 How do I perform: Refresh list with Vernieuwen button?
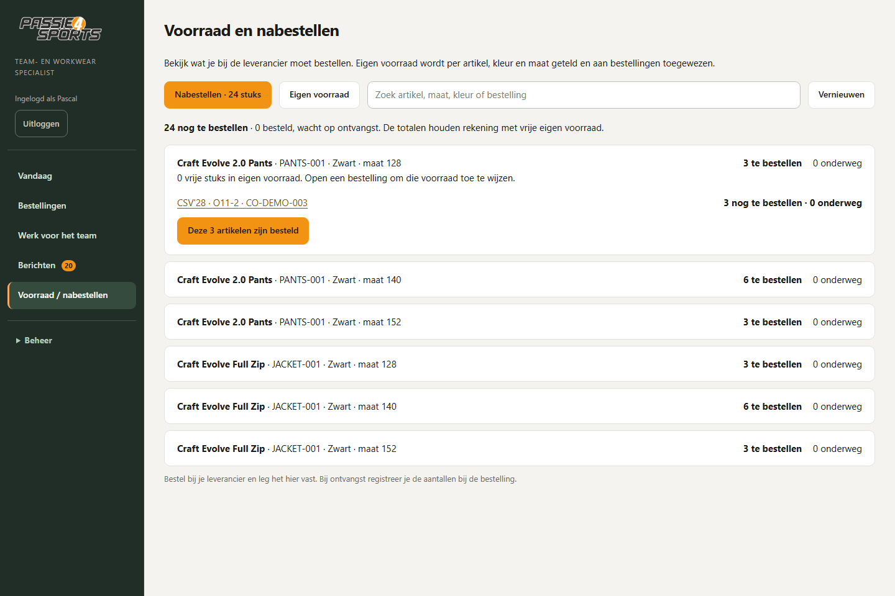coord(841,95)
